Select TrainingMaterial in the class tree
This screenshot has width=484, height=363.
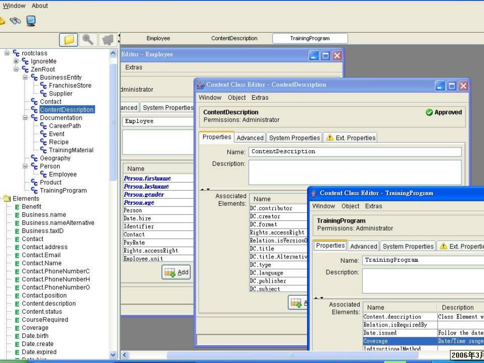point(71,150)
